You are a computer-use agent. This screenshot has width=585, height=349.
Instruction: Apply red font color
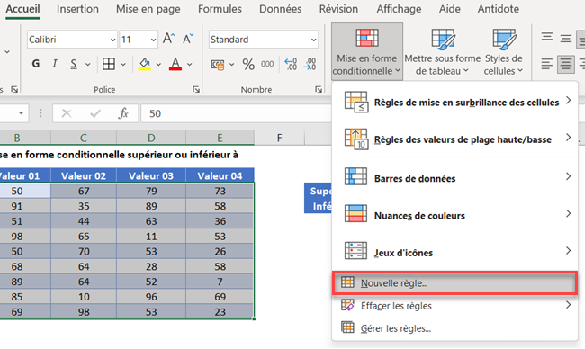tap(175, 64)
